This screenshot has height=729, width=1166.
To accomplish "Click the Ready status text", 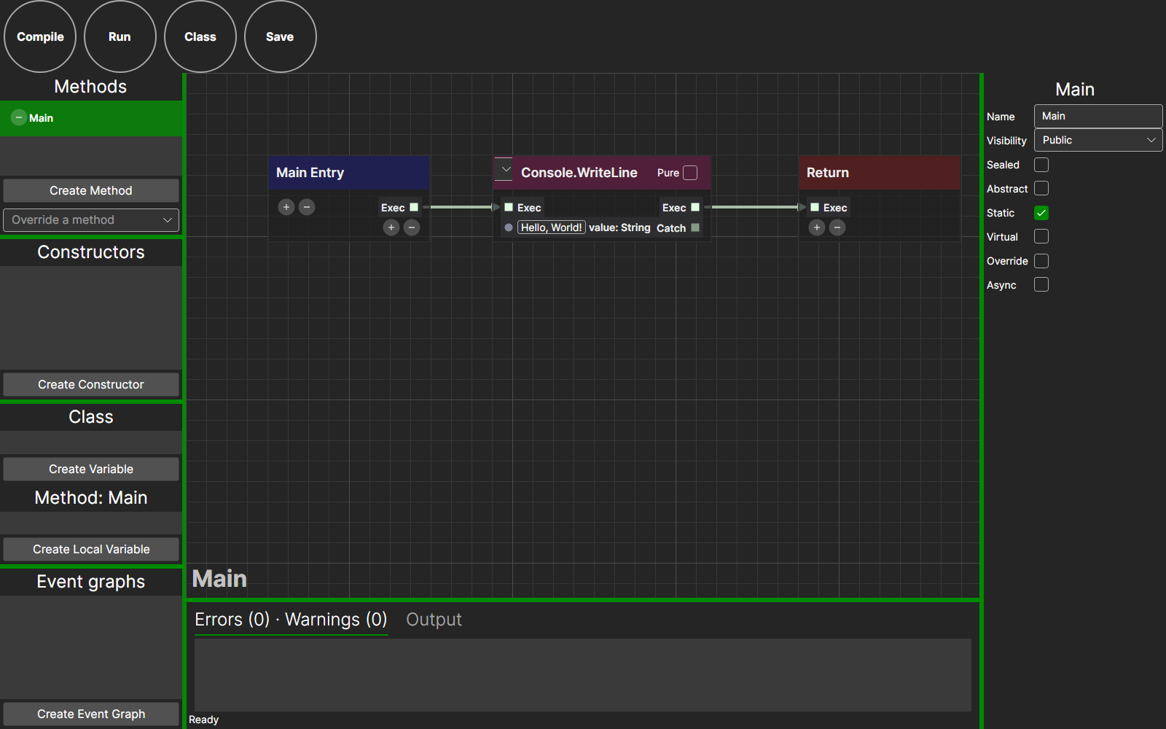I will pos(203,720).
